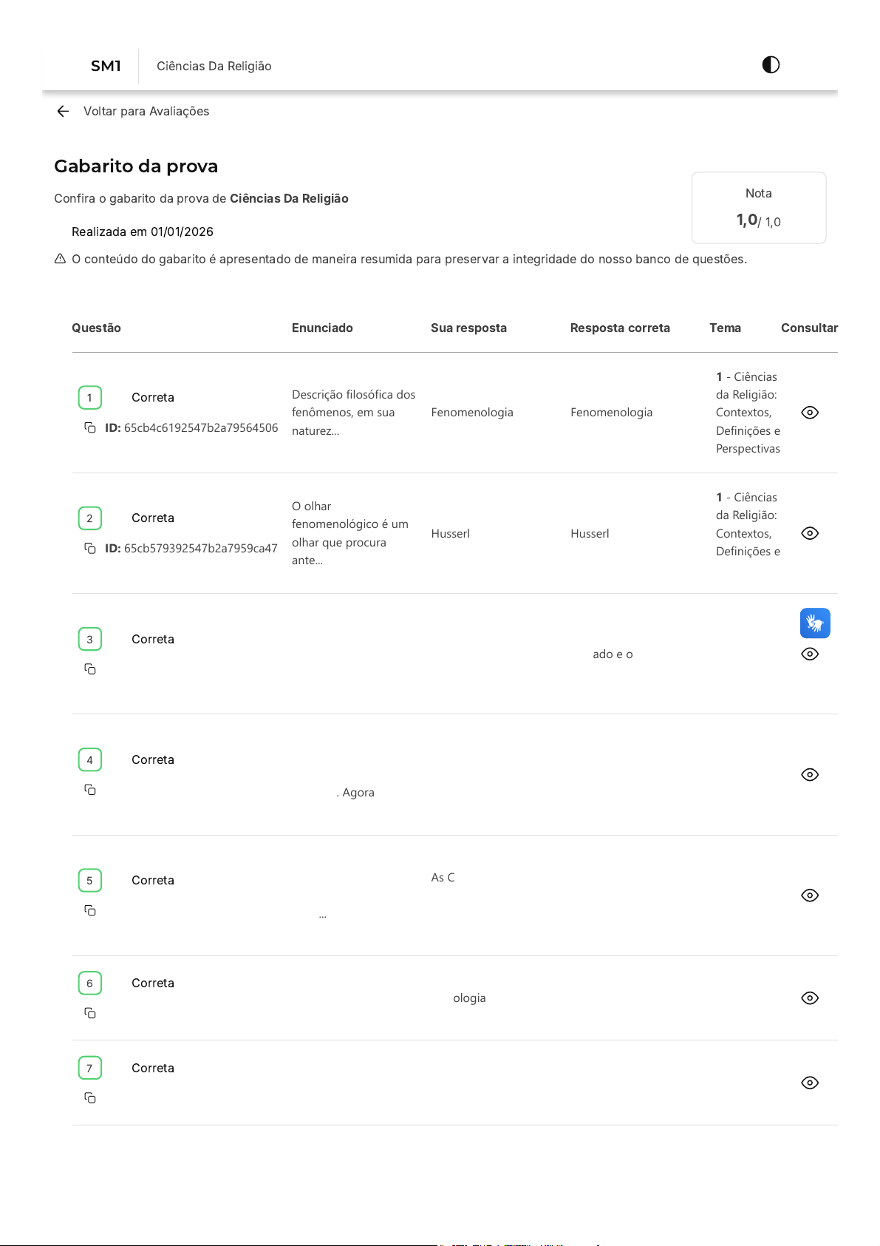Copy the ID of question 4

pos(90,790)
